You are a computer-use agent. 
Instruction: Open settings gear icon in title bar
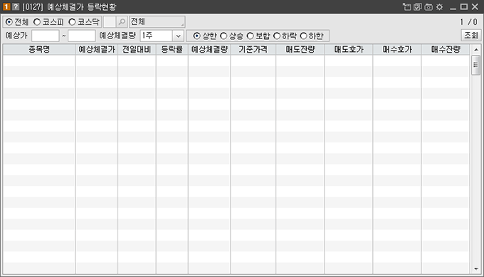tap(440, 7)
